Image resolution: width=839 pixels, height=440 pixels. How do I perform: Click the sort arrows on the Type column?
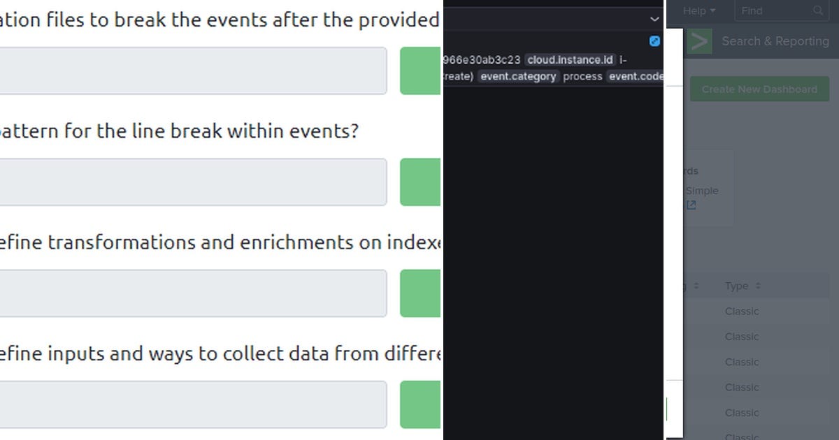tap(759, 286)
